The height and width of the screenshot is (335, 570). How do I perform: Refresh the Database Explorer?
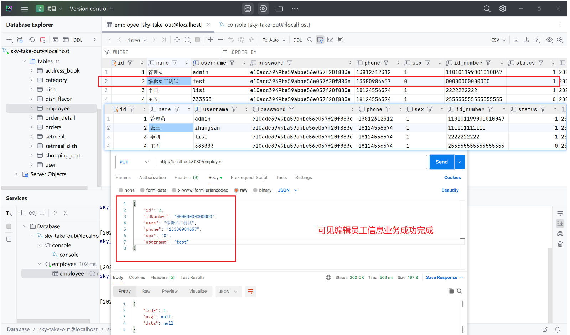[32, 40]
